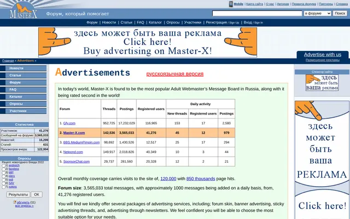Open the Карта сайта link
This screenshot has width=350, height=219.
[x=254, y=4]
